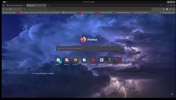The image size is (176, 100).
Task: Open the Pocket save icon in toolbar
Action: [x=164, y=9]
